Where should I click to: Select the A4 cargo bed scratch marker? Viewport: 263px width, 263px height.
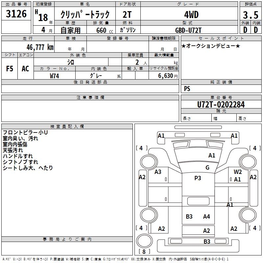(x=206, y=217)
